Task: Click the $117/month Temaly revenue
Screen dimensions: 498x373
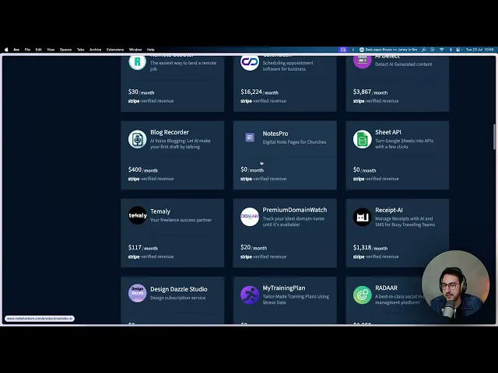Action: (x=143, y=247)
